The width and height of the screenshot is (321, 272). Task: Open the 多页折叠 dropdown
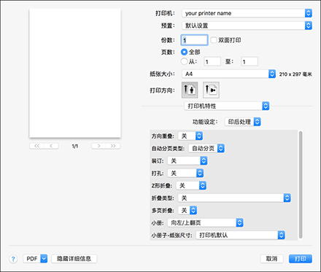187,210
